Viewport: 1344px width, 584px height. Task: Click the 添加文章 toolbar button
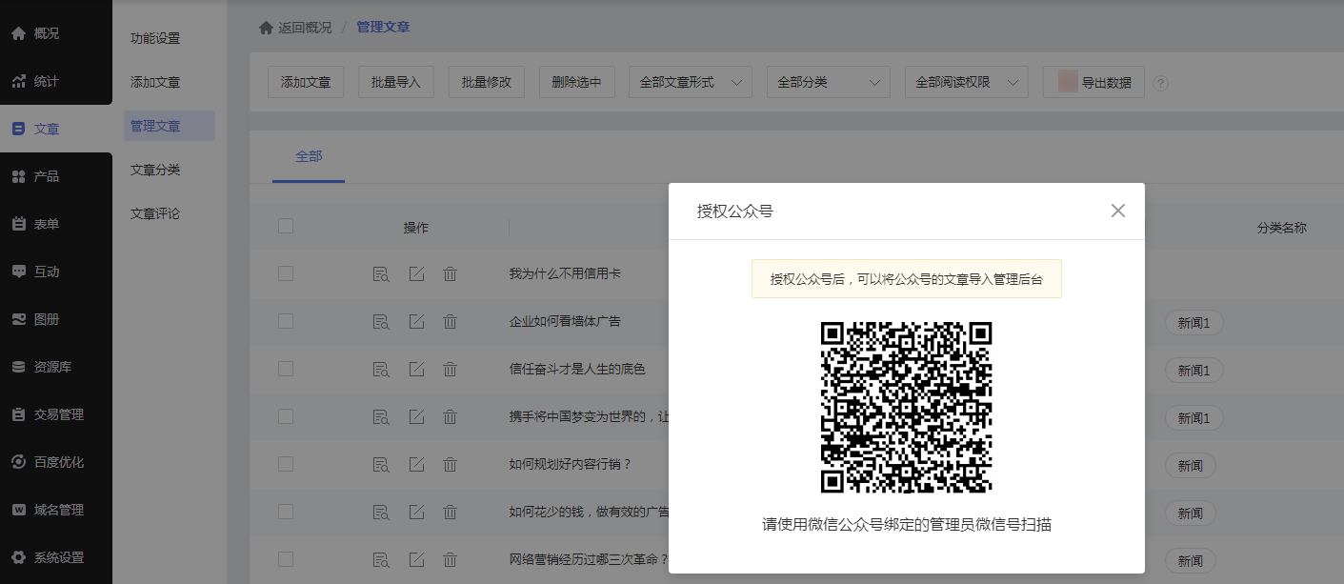tap(306, 82)
